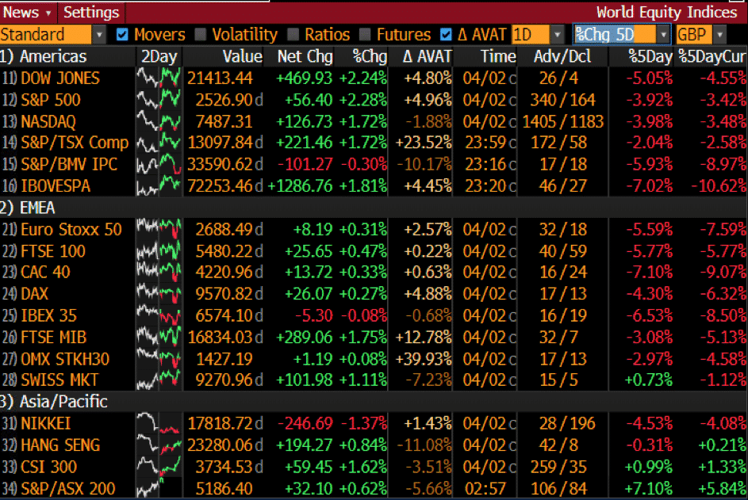Select the HANG SENG index
Screen dimensions: 748x500
[x=60, y=445]
